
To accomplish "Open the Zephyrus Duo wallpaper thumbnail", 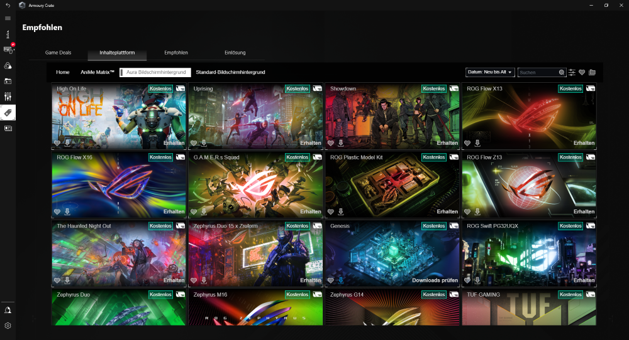I will click(119, 307).
